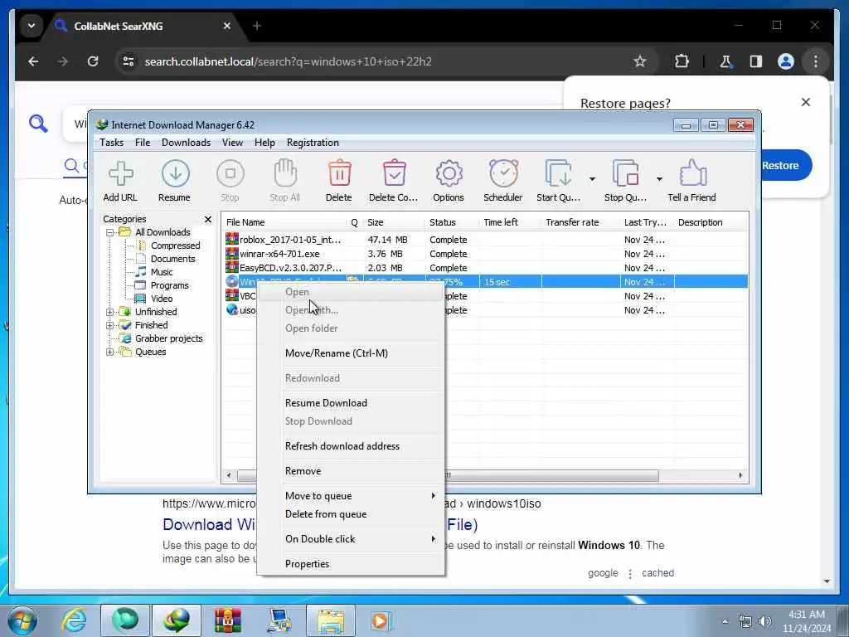
Task: Click the Stop toolbar icon
Action: pos(230,174)
